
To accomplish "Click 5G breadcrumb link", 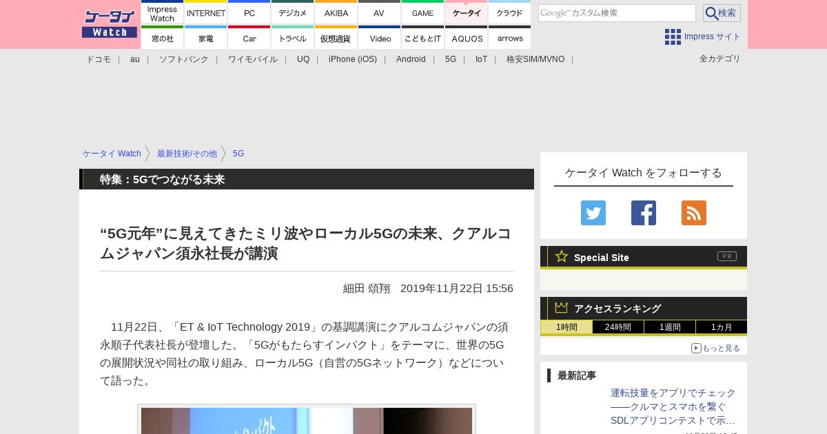I will (x=238, y=154).
